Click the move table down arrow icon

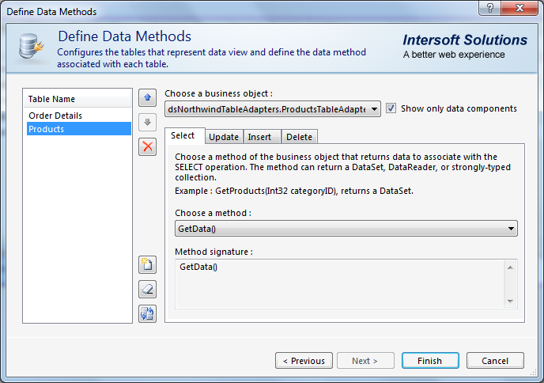pos(147,122)
